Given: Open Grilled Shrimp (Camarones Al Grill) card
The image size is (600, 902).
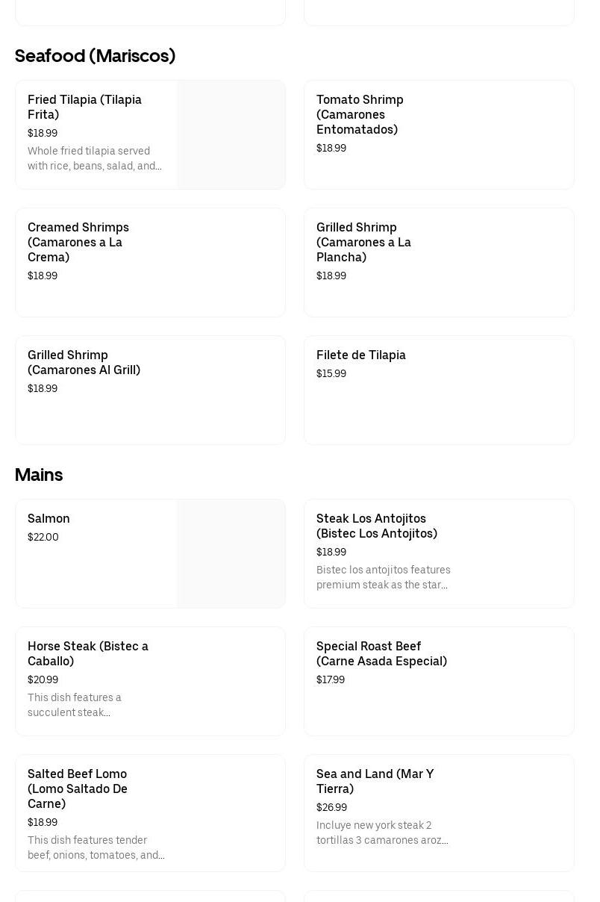Looking at the screenshot, I should [150, 390].
